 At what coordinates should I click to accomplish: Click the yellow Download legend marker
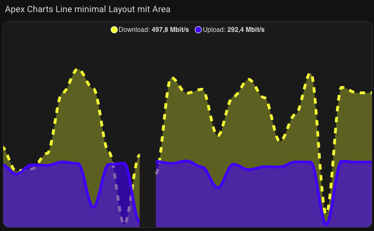point(114,30)
